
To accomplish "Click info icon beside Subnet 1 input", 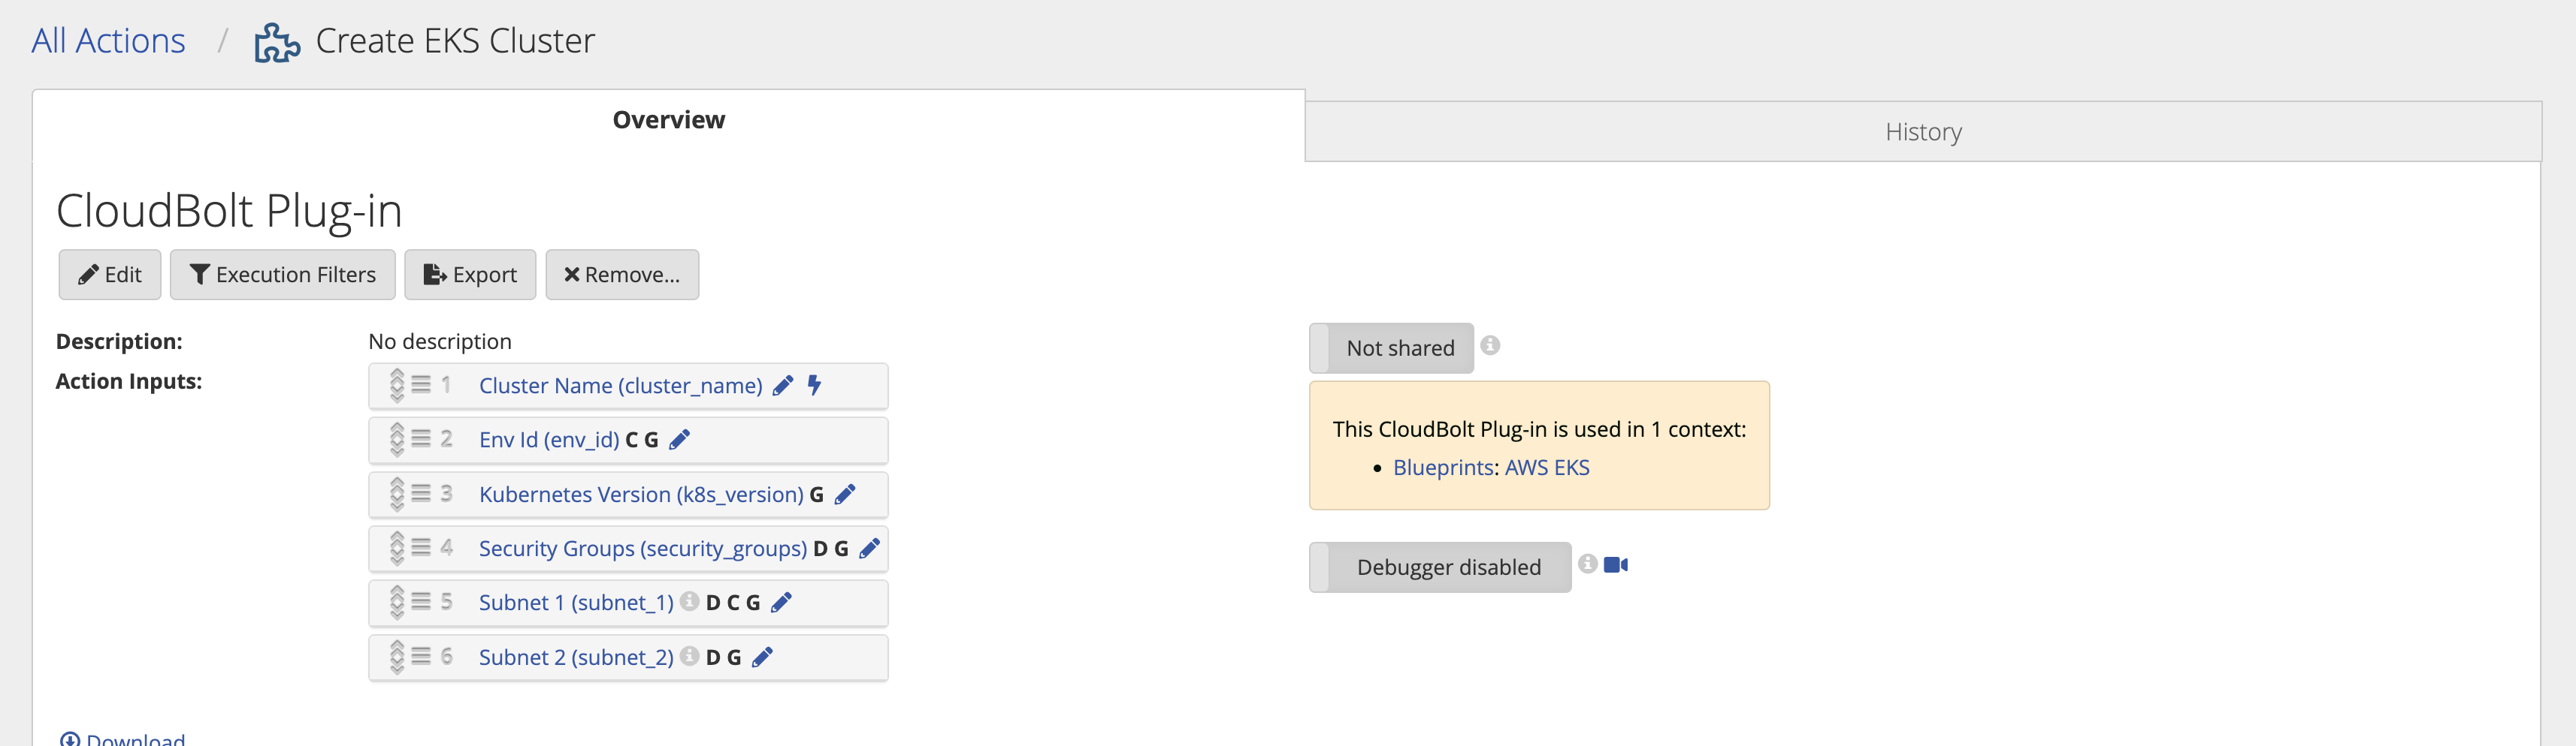I will pos(689,601).
